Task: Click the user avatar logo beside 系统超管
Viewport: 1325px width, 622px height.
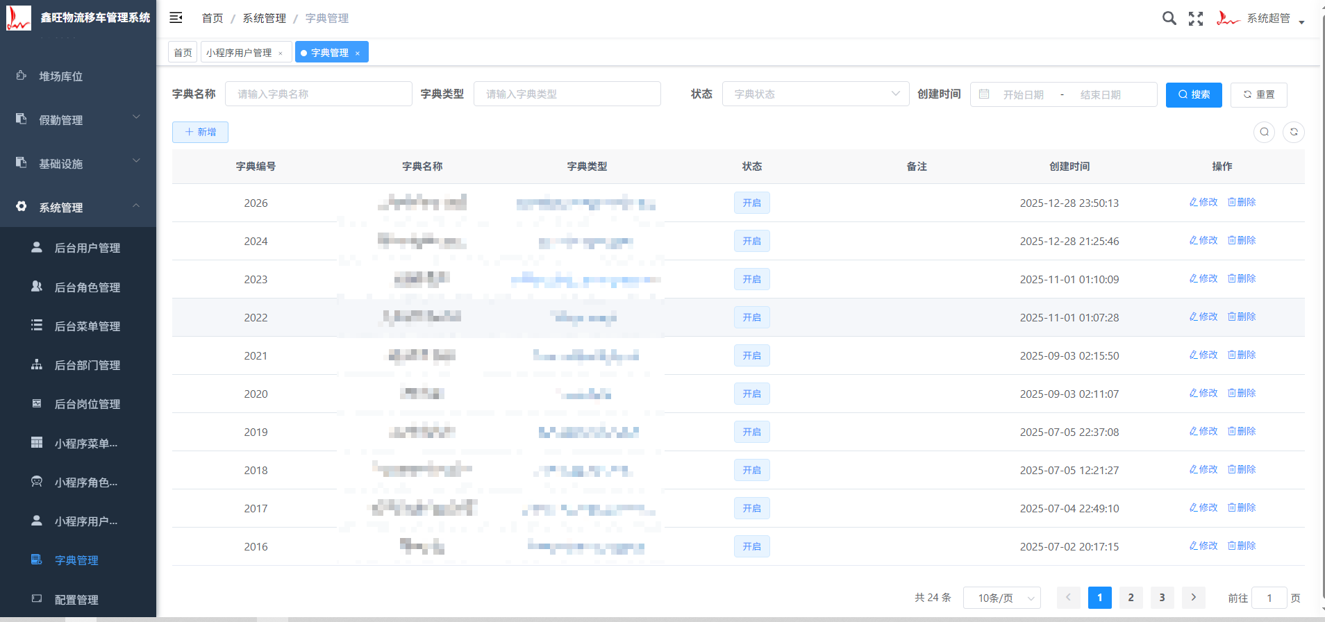Action: [x=1228, y=19]
